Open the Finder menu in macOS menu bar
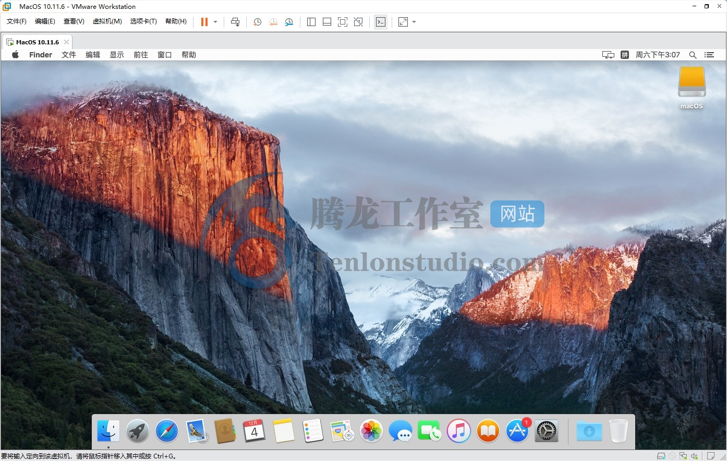Screen dimensions: 727x461 click(41, 55)
